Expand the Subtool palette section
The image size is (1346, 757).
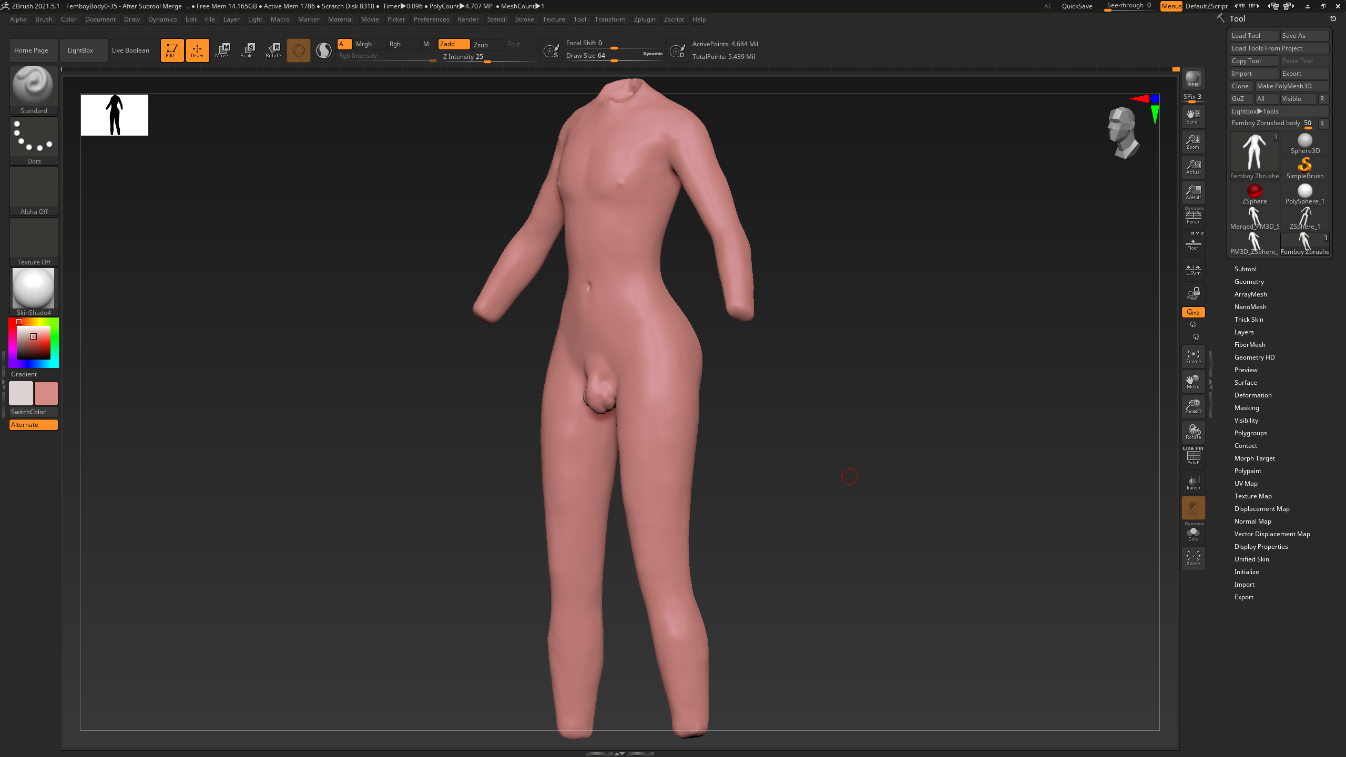coord(1245,269)
